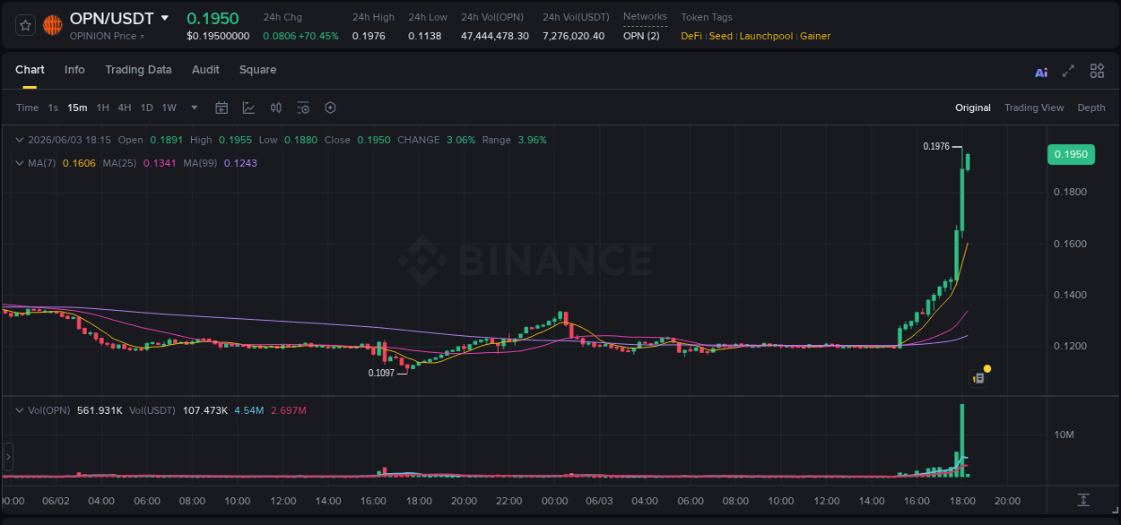Click the OPN (2) networks value
This screenshot has width=1121, height=525.
tap(641, 36)
